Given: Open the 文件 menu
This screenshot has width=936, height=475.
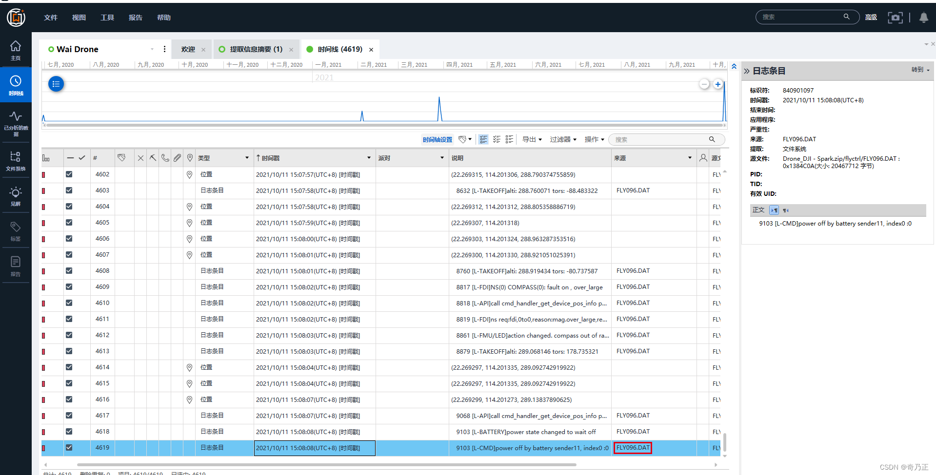Looking at the screenshot, I should 51,18.
